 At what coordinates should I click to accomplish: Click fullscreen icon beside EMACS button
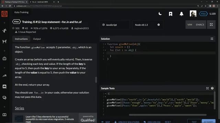pos(211,25)
